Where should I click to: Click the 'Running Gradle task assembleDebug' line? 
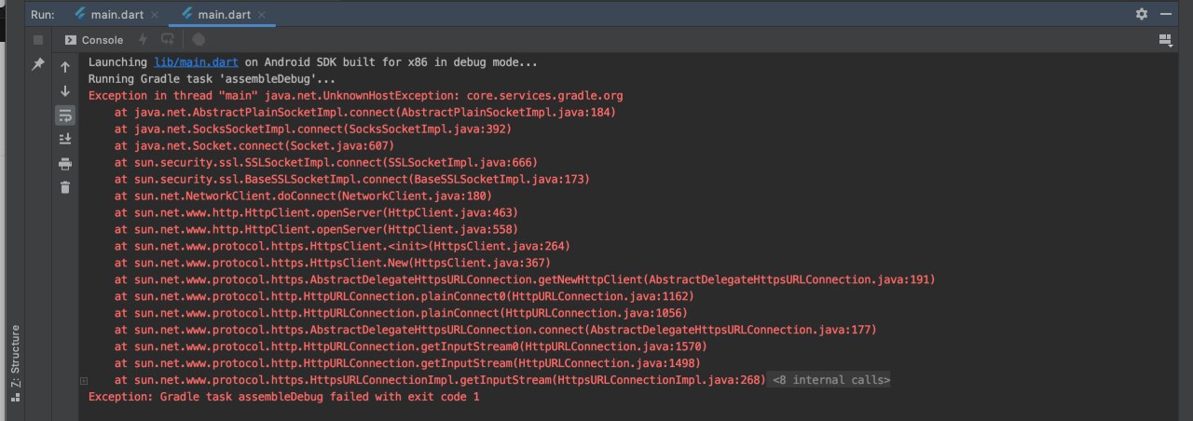coord(212,79)
